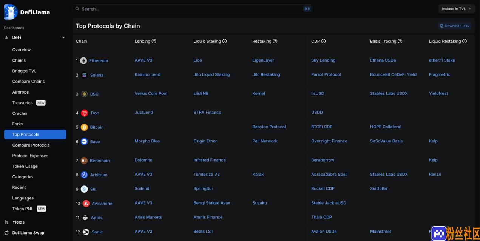Open Categories in the sidebar
This screenshot has height=241, width=480.
click(x=23, y=177)
